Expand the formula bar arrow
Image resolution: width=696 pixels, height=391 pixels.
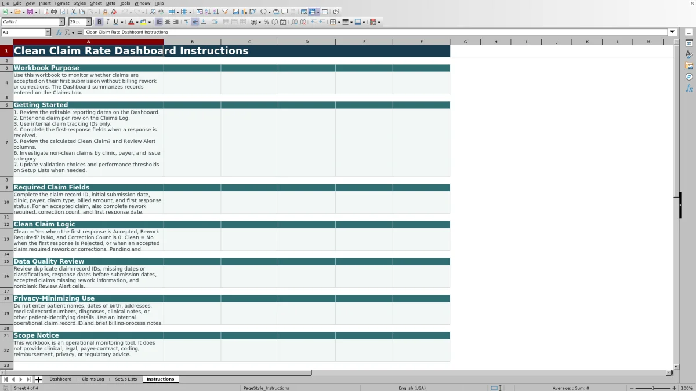[673, 32]
